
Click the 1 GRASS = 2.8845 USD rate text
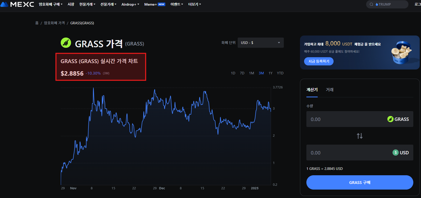(x=325, y=169)
